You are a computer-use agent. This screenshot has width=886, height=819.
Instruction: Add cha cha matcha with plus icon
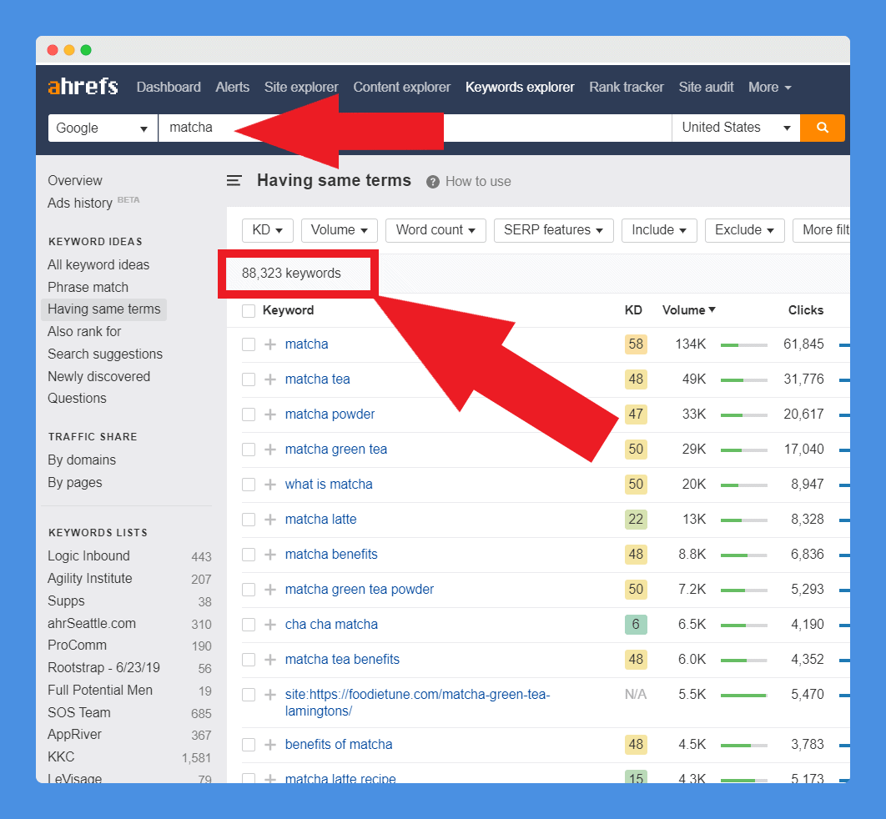[270, 624]
